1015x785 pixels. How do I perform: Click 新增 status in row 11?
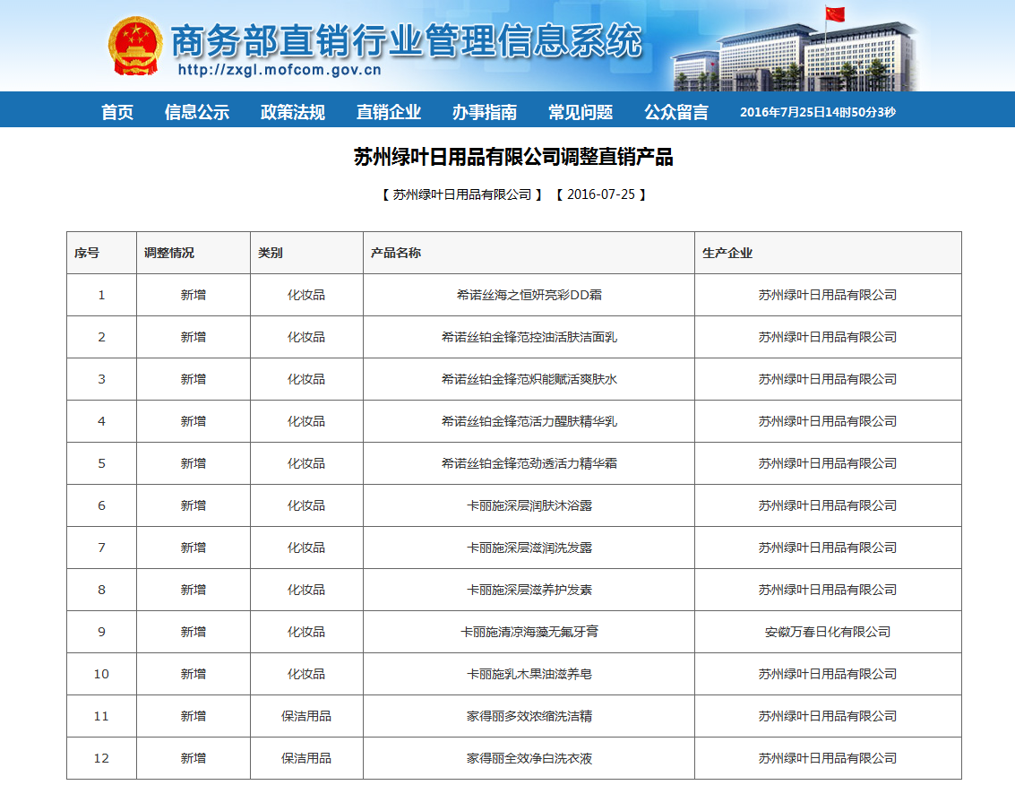193,716
